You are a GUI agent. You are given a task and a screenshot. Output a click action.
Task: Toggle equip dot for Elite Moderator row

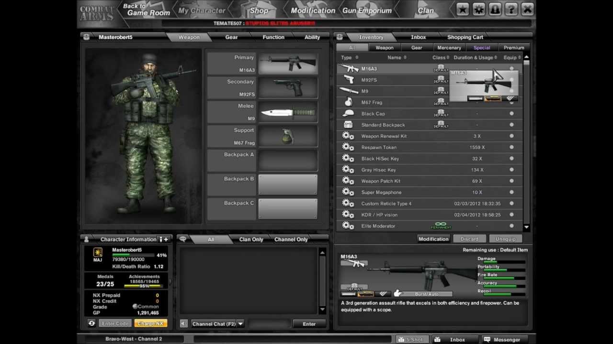tap(511, 226)
